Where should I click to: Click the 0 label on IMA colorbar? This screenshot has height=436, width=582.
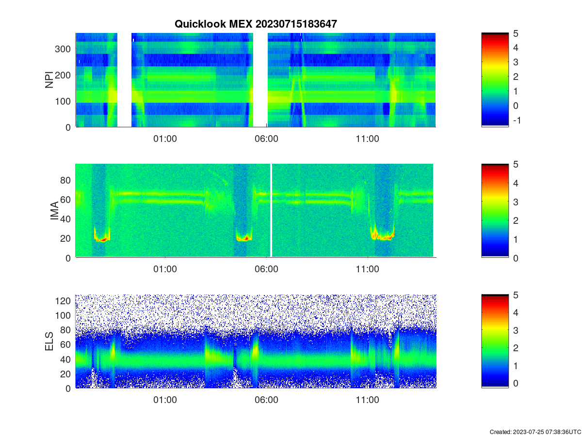click(516, 258)
